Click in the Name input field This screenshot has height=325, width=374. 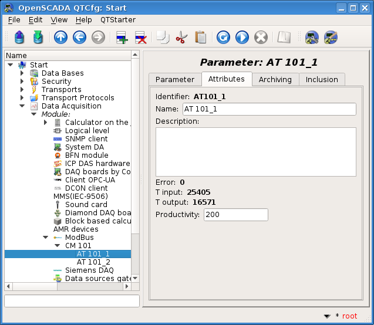(269, 109)
